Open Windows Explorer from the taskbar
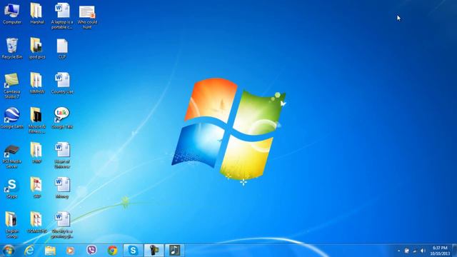This screenshot has height=257, width=457. coord(50,251)
